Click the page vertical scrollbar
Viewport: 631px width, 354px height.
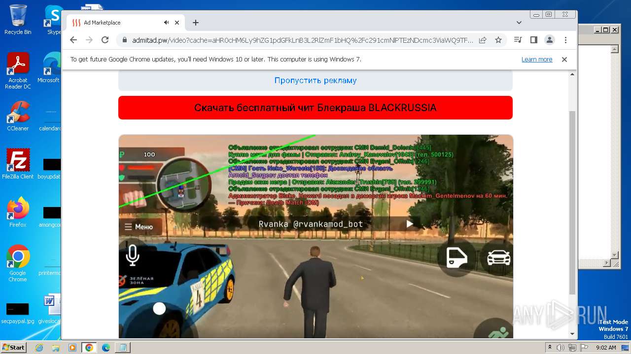(x=572, y=203)
